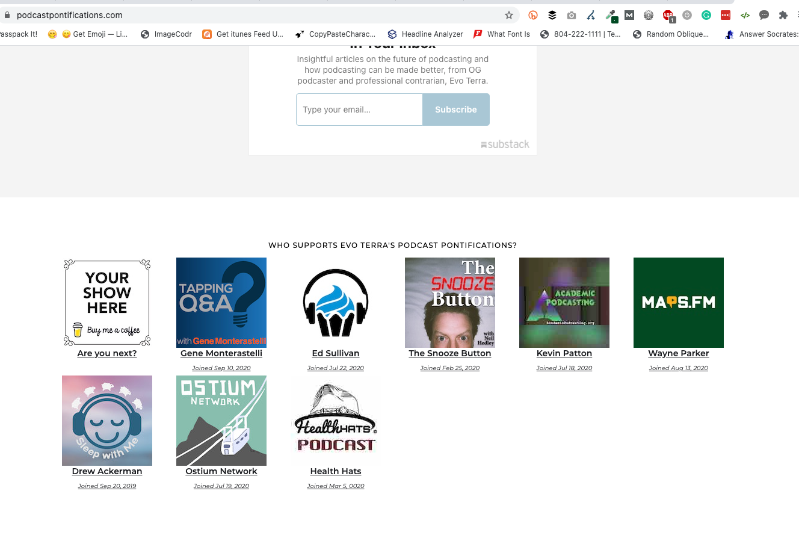Click Joined Mar 5, 0020 text
799x544 pixels.
point(336,486)
